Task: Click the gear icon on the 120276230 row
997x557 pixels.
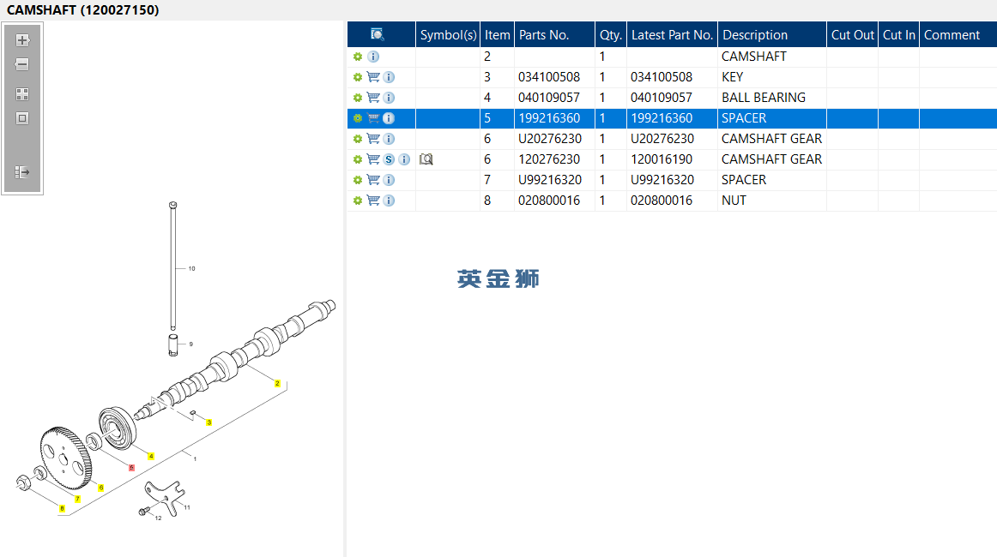Action: [x=358, y=159]
